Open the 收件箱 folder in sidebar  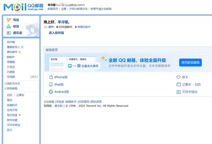click(11, 42)
